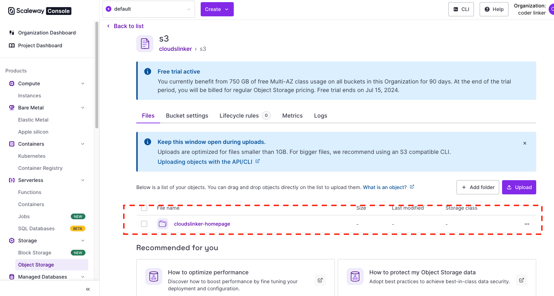554x296 pixels.
Task: Collapse the Serverless section chevron
Action: click(x=83, y=180)
